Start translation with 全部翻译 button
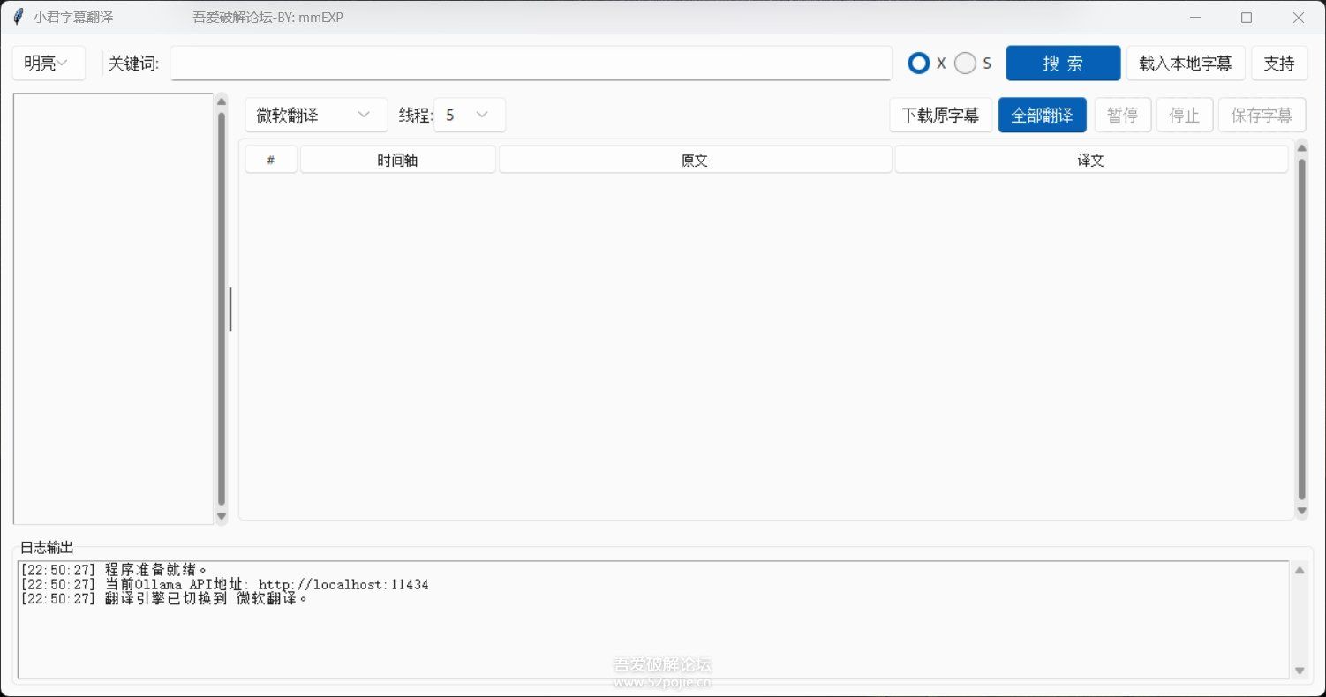Viewport: 1326px width, 697px height. pyautogui.click(x=1042, y=115)
